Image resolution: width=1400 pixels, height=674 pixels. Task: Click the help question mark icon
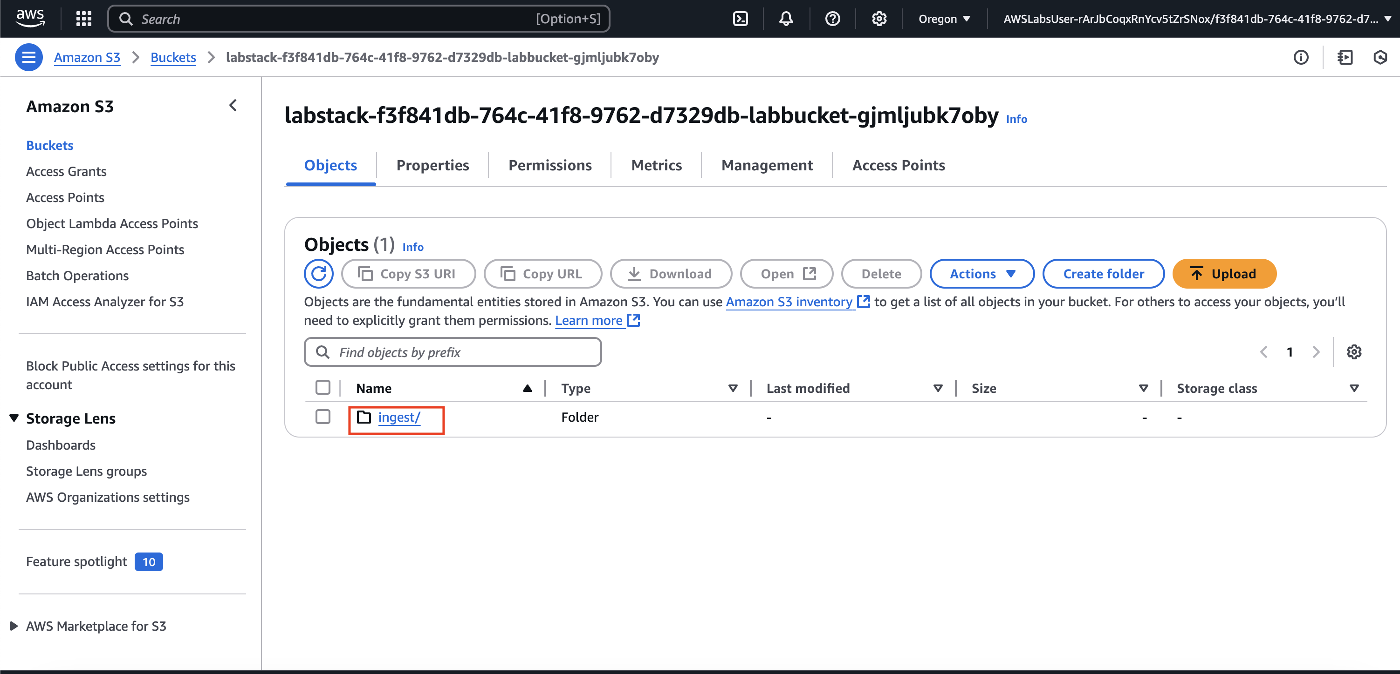pyautogui.click(x=832, y=19)
